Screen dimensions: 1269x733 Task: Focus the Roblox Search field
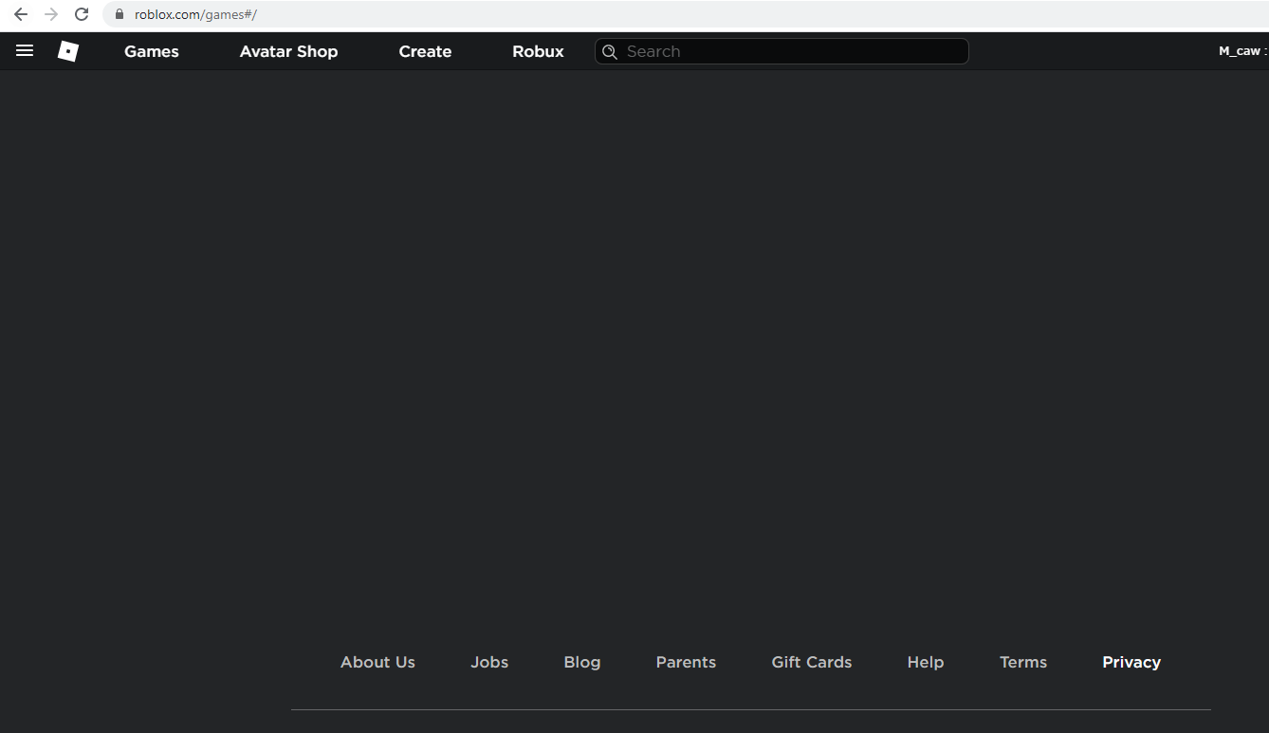tap(782, 51)
